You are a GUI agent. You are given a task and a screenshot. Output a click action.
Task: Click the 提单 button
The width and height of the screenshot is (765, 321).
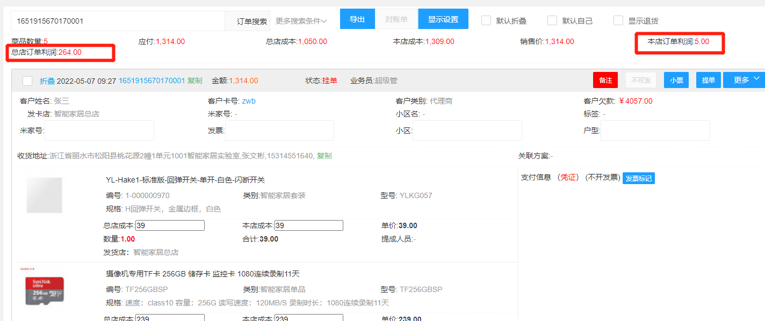click(x=709, y=80)
